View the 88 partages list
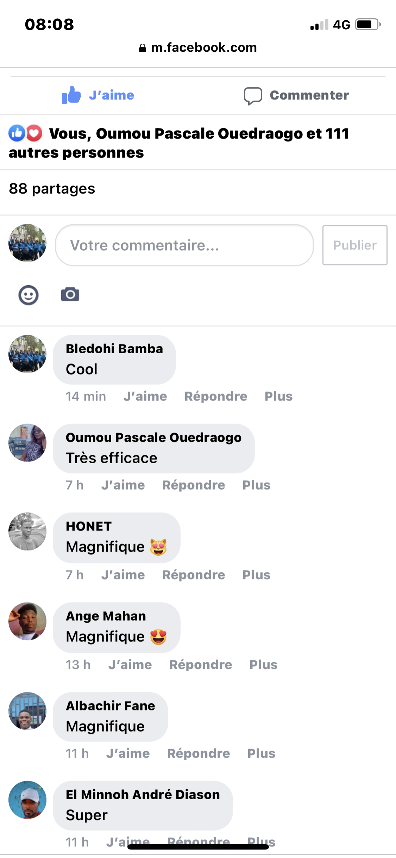 (x=52, y=189)
